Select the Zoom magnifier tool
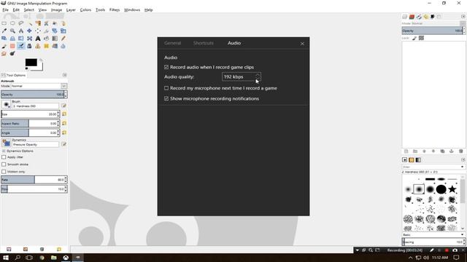 coord(12,31)
